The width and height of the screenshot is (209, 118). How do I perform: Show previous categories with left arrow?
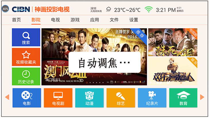coord(7,97)
